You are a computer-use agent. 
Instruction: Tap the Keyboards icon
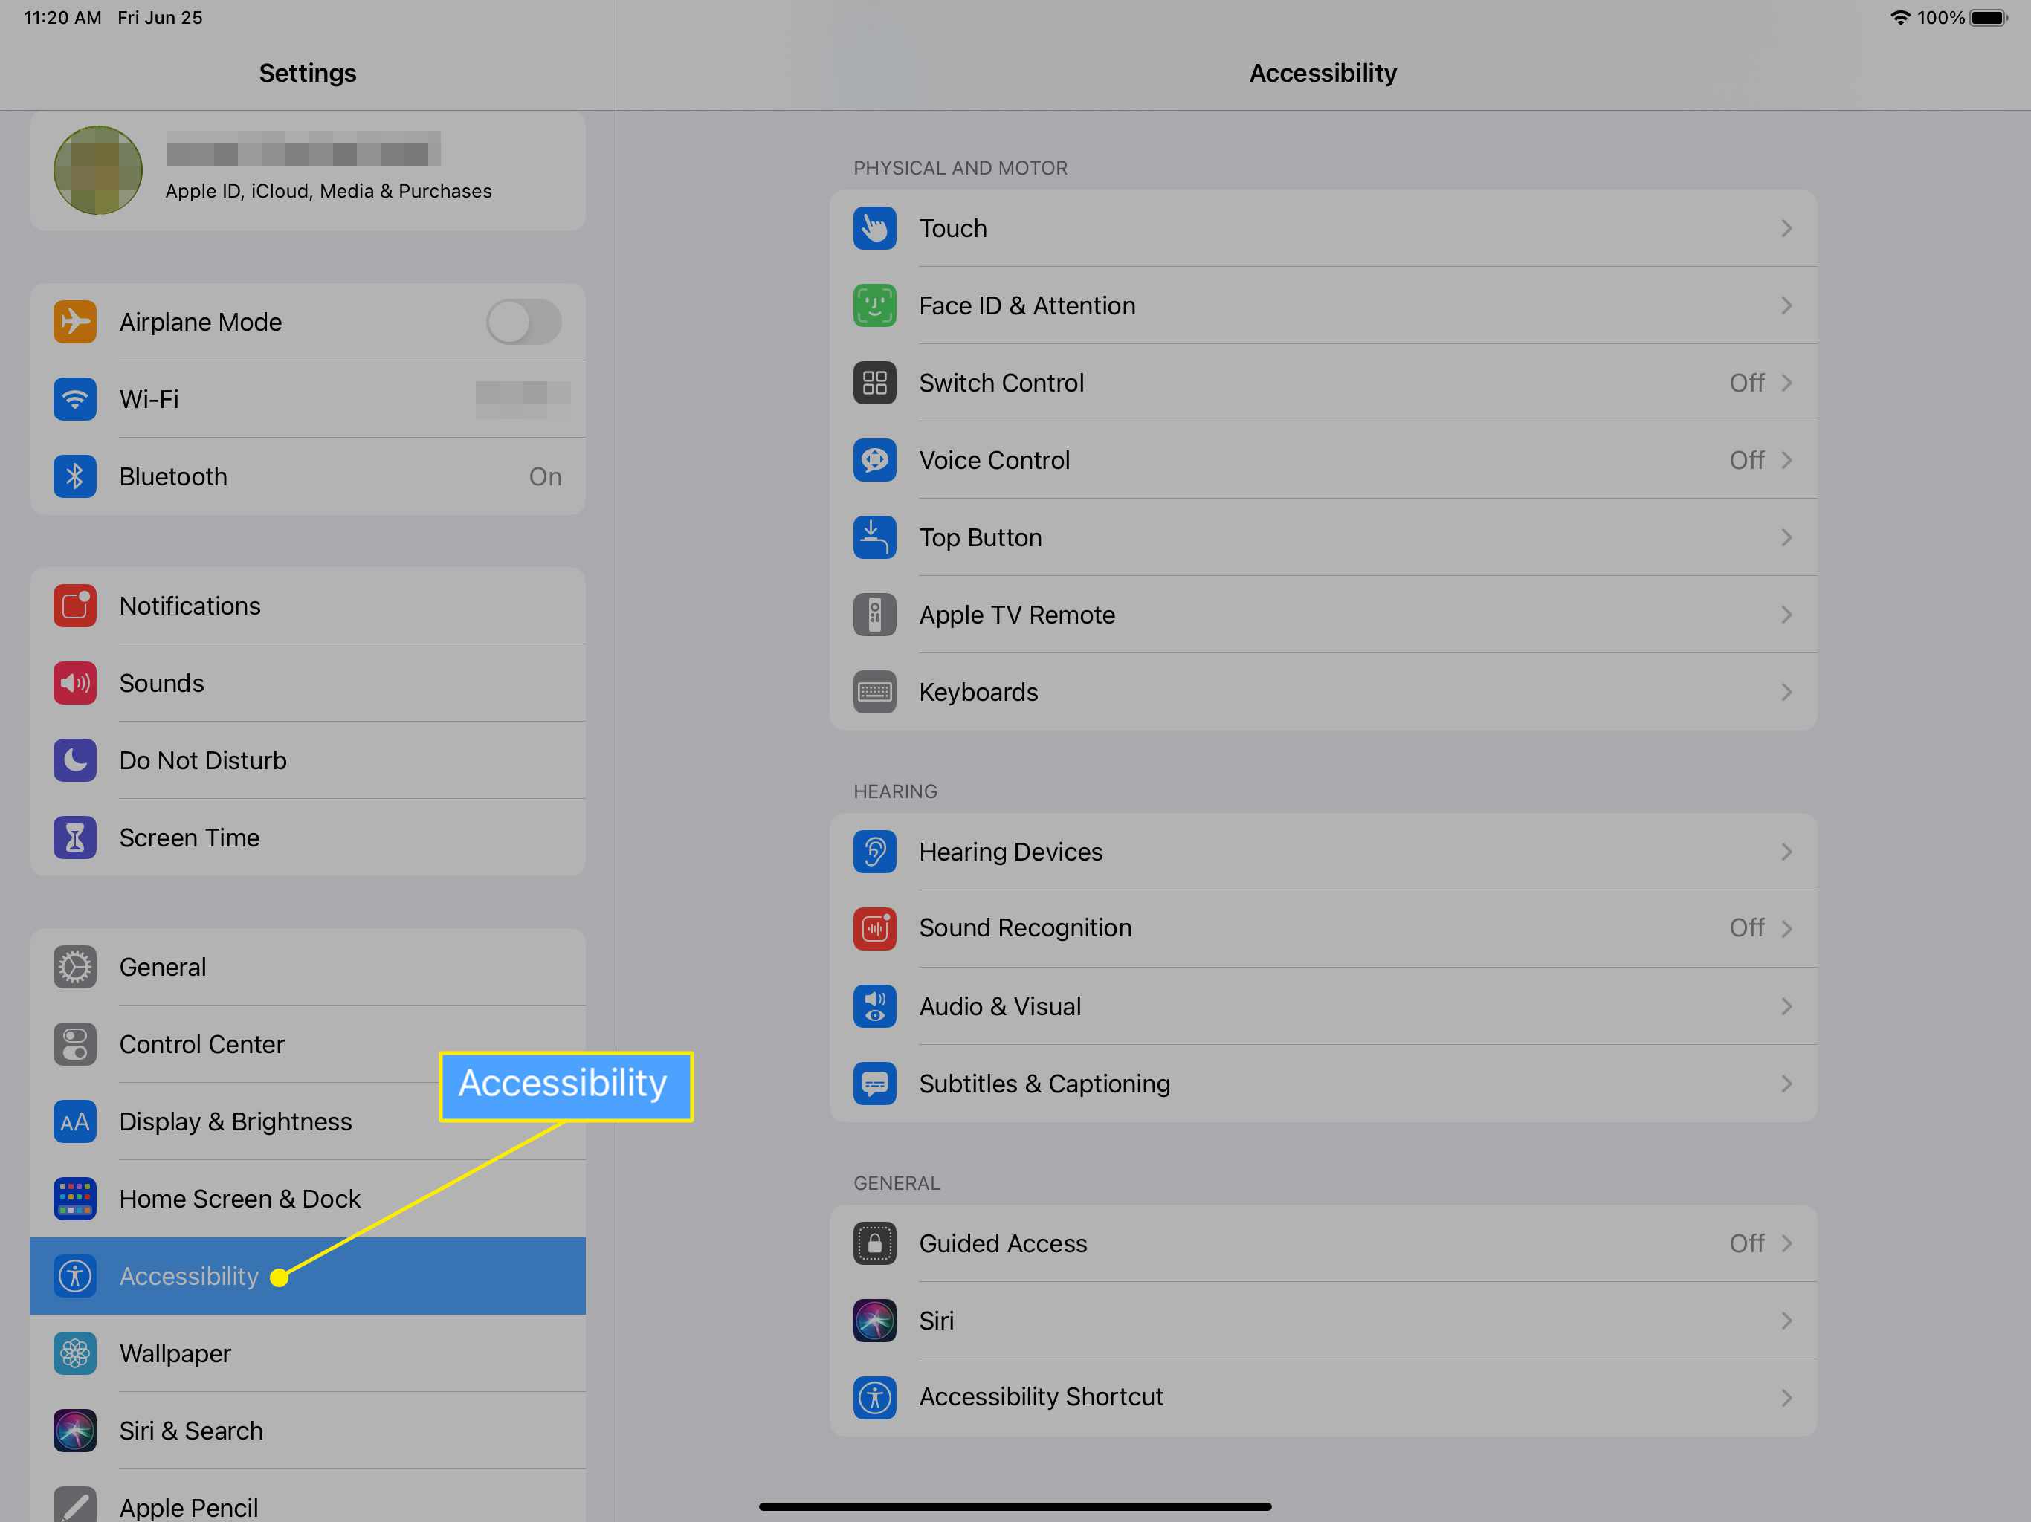pyautogui.click(x=874, y=691)
